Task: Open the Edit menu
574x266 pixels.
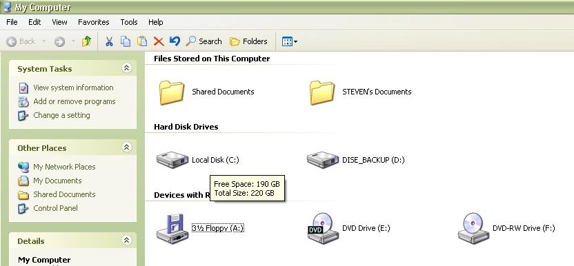Action: [x=34, y=22]
